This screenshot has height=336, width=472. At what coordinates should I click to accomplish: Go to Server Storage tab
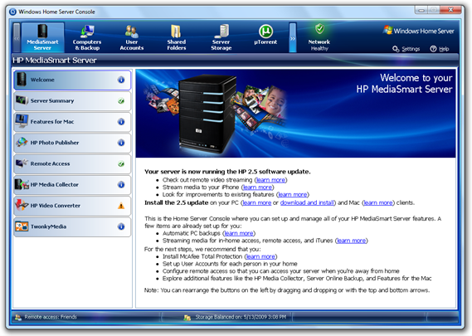click(221, 37)
